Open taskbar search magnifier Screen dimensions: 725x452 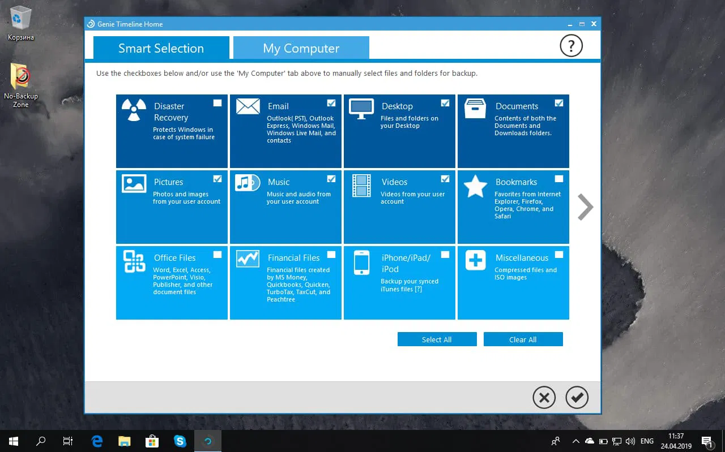pyautogui.click(x=41, y=441)
